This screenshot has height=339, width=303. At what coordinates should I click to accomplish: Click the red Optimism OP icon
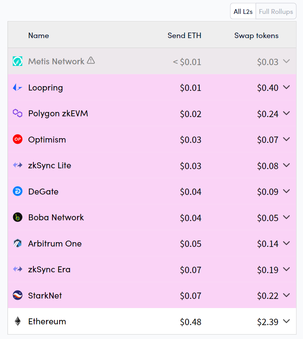17,139
